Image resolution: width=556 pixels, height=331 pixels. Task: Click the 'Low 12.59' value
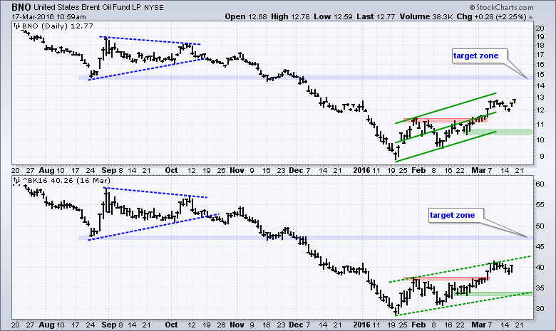point(335,16)
